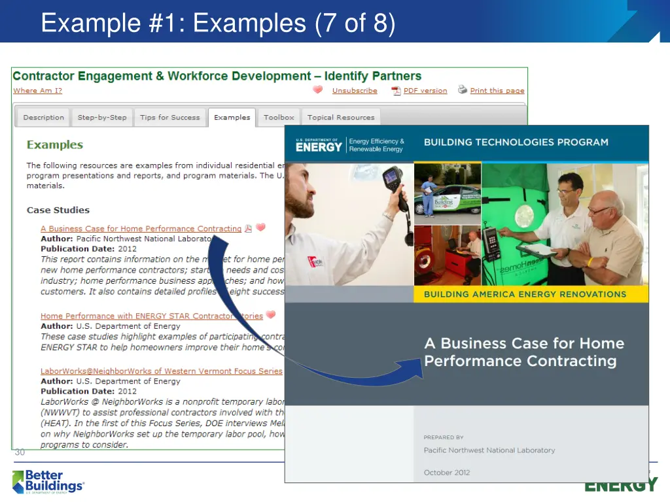The width and height of the screenshot is (670, 502).
Task: Switch to the Toolbox tab
Action: pyautogui.click(x=279, y=118)
